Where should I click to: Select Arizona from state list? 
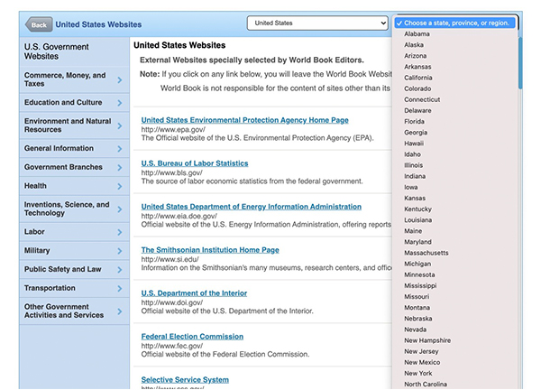(415, 56)
